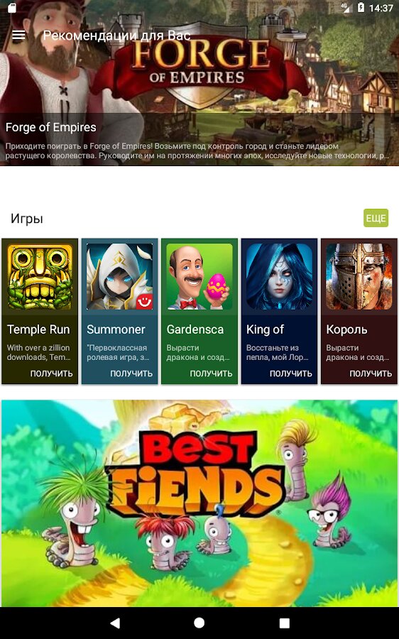Open the Forge of Empires title link
This screenshot has width=399, height=639.
pos(51,128)
